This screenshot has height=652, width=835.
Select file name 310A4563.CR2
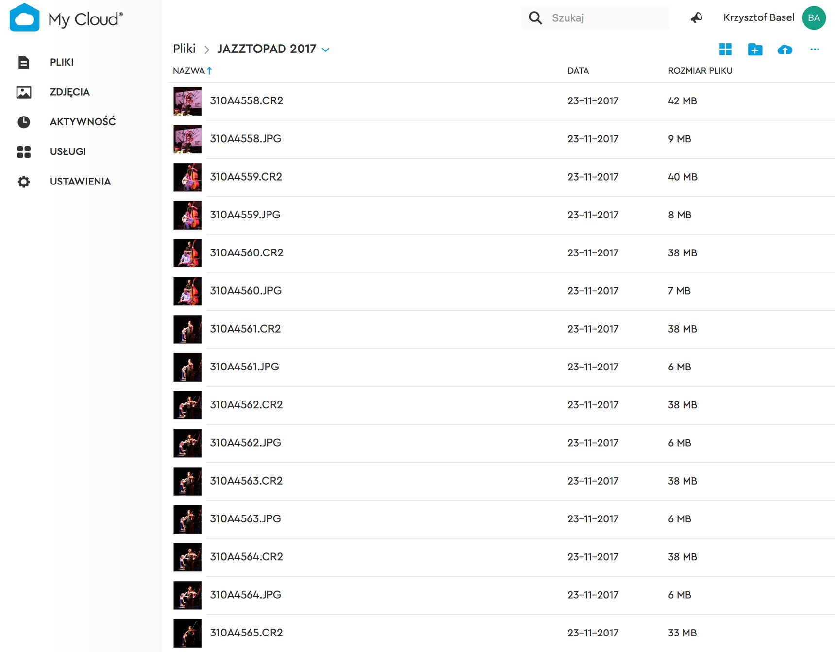point(246,481)
